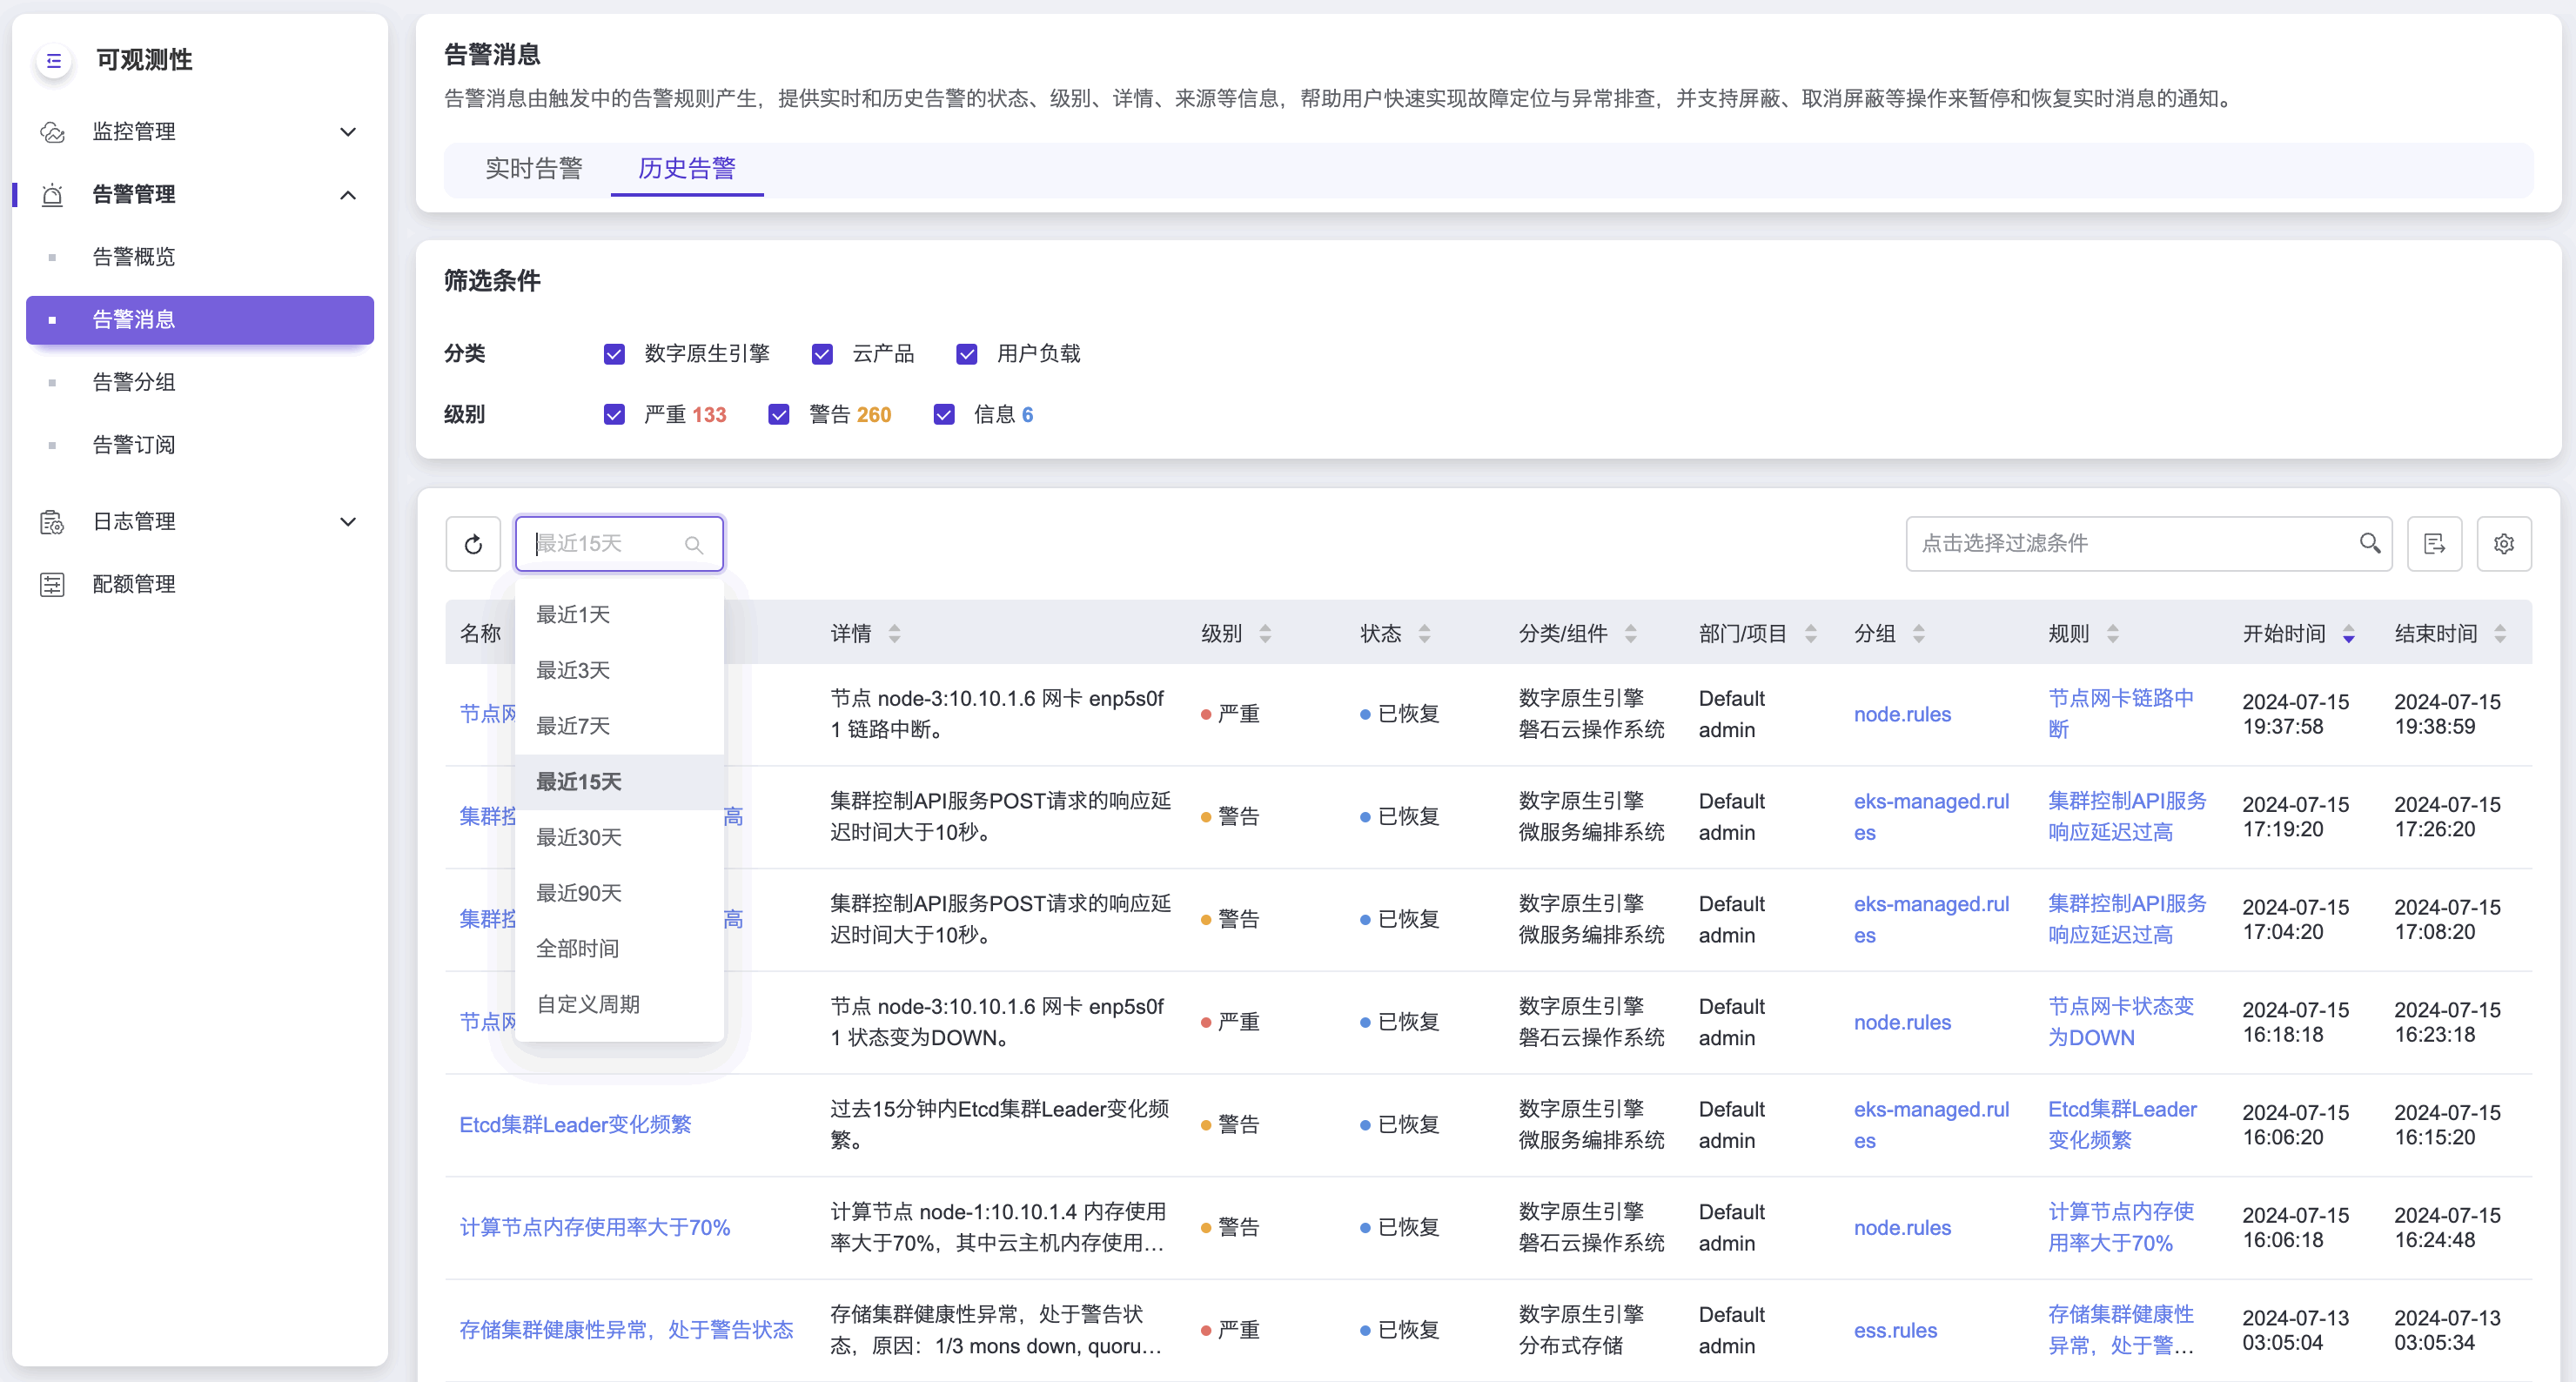
Task: Click the 日志管理 sidebar icon
Action: 52,522
